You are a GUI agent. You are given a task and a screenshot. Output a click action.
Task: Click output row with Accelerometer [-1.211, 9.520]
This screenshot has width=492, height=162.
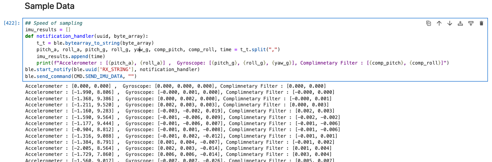pyautogui.click(x=177, y=105)
